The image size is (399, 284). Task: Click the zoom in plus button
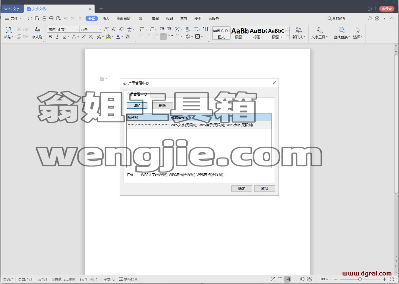pyautogui.click(x=385, y=279)
